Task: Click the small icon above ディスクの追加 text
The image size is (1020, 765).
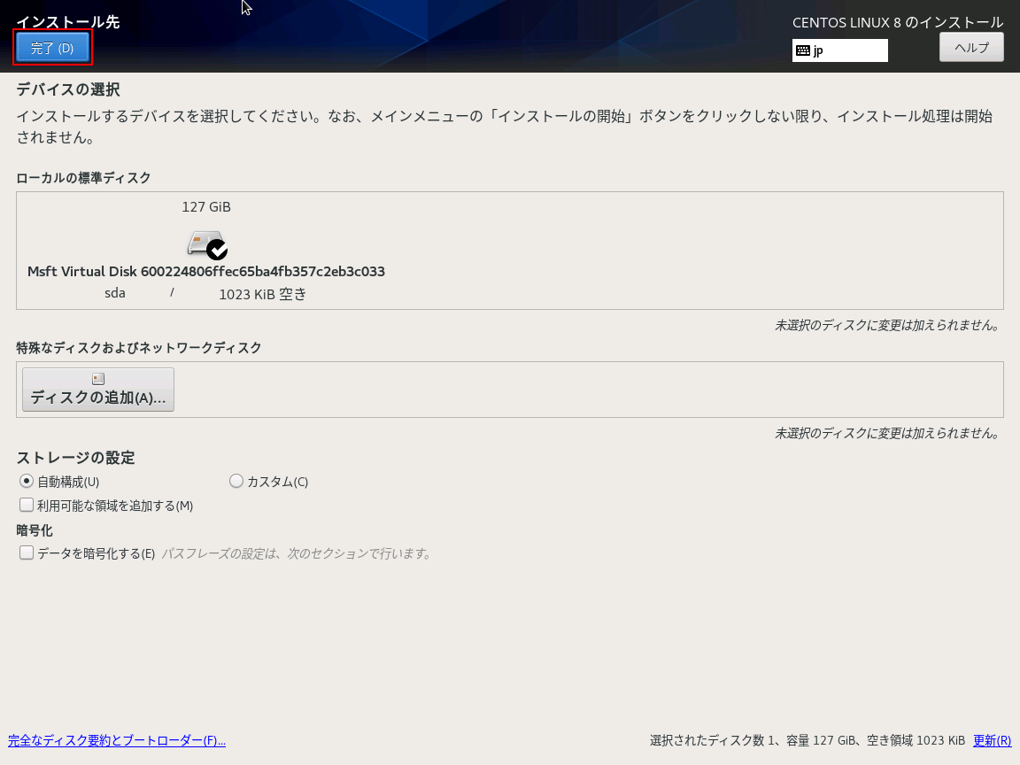Action: tap(98, 379)
